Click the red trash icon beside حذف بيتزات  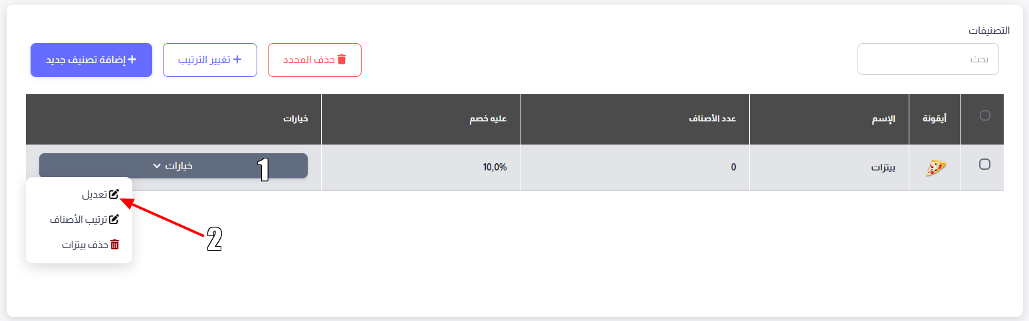(x=114, y=245)
